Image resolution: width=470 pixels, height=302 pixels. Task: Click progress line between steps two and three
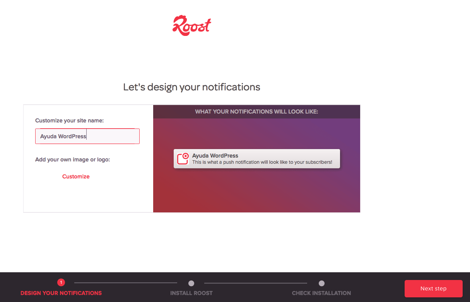click(255, 283)
